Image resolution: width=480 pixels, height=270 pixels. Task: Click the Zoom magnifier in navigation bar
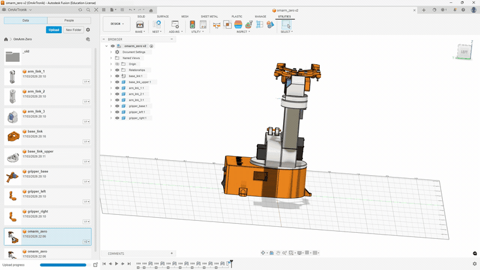(x=284, y=253)
